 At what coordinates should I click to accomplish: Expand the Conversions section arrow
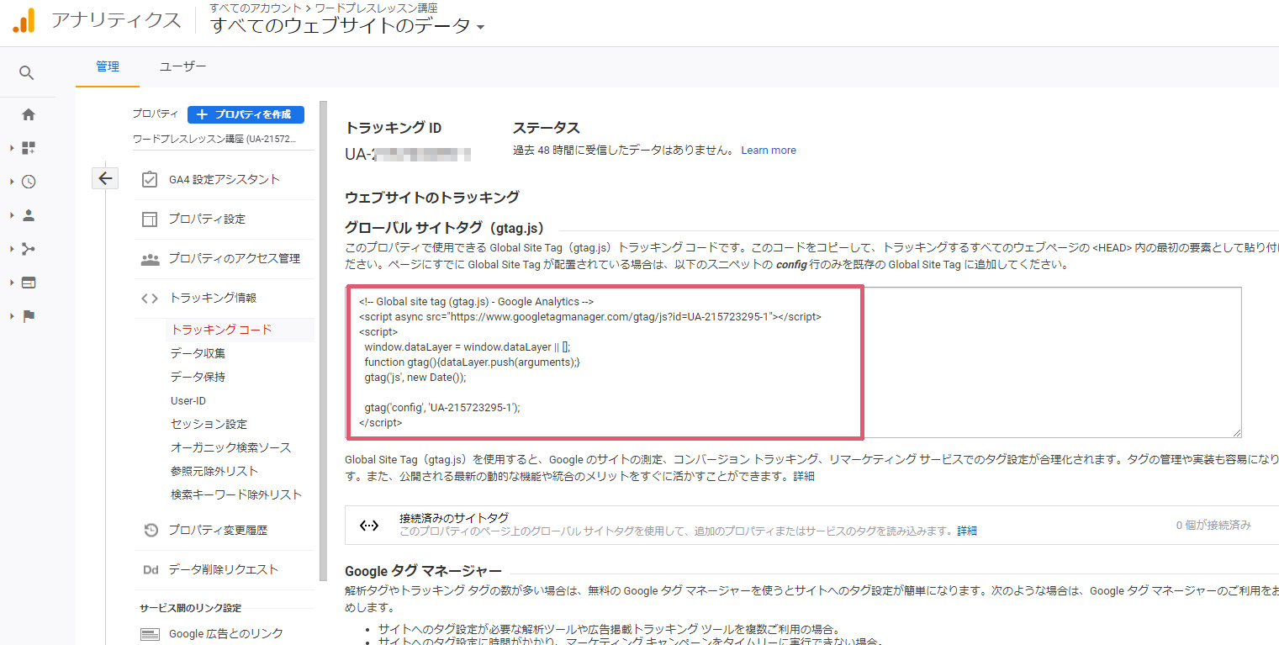click(x=12, y=316)
